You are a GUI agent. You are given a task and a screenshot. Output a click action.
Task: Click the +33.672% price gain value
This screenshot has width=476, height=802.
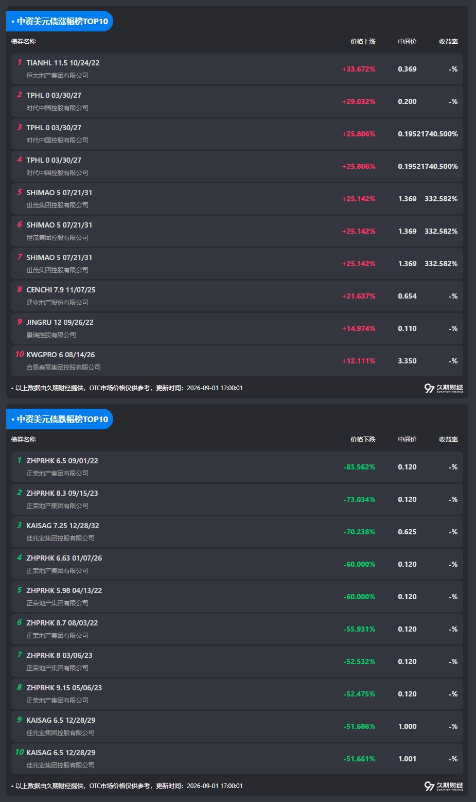359,69
